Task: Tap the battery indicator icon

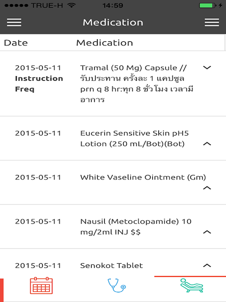Action: (x=208, y=6)
